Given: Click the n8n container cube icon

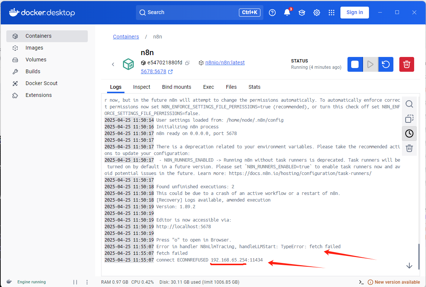Looking at the screenshot, I should [128, 64].
